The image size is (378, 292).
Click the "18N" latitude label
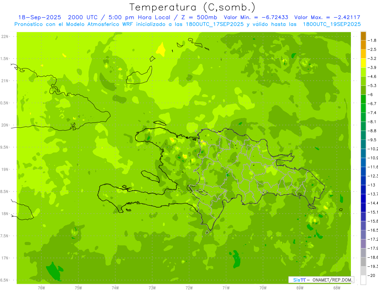(x=5, y=214)
